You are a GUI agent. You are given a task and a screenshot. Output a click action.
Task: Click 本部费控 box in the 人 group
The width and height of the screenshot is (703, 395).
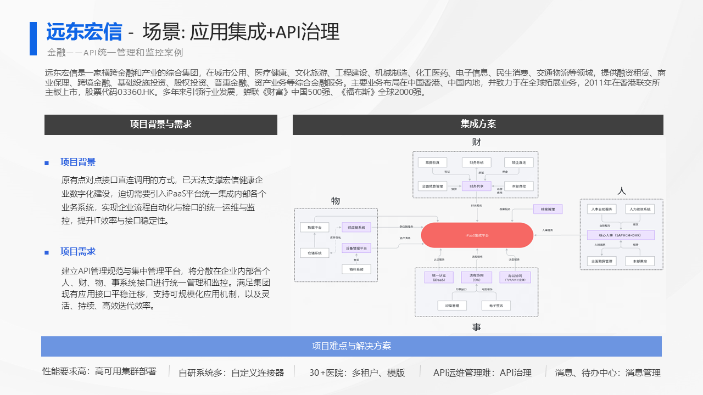pos(640,261)
